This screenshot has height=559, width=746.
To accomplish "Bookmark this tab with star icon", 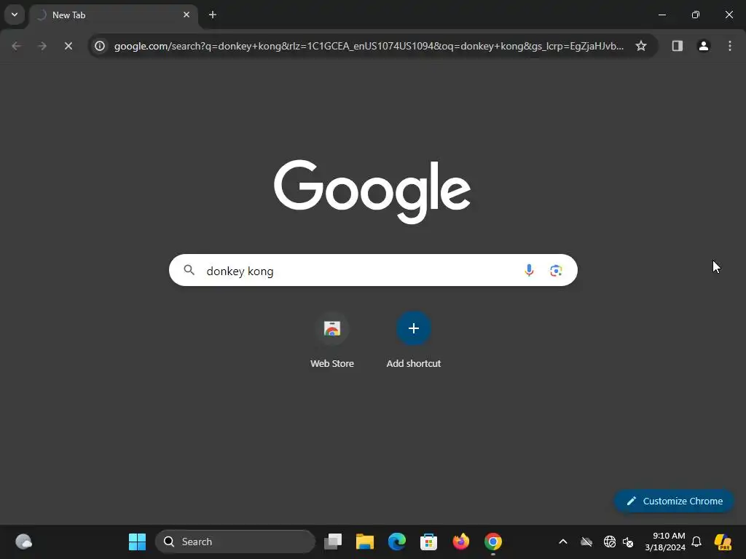I will click(x=641, y=46).
